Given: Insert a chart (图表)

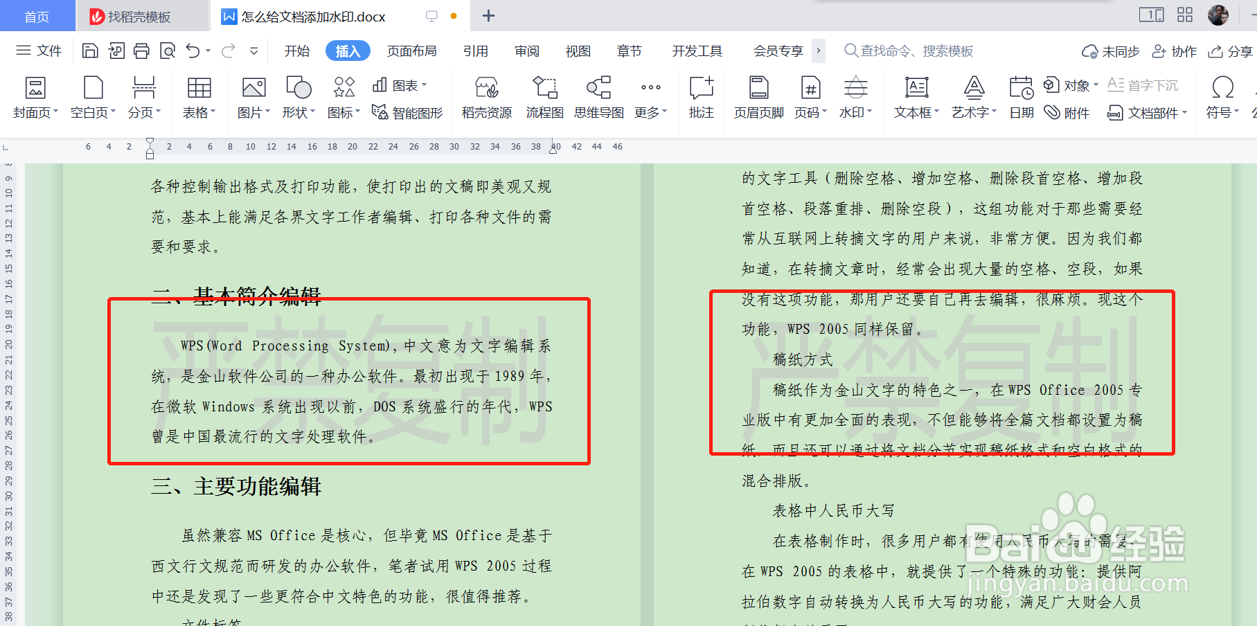Looking at the screenshot, I should 400,85.
